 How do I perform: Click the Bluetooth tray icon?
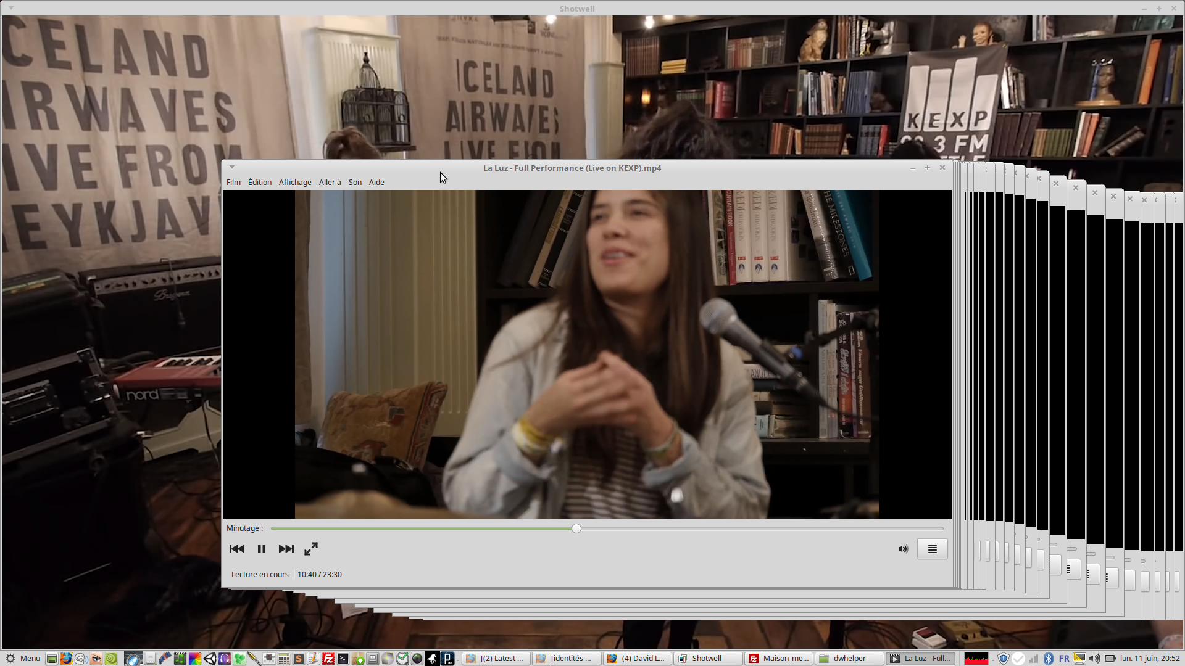1048,658
